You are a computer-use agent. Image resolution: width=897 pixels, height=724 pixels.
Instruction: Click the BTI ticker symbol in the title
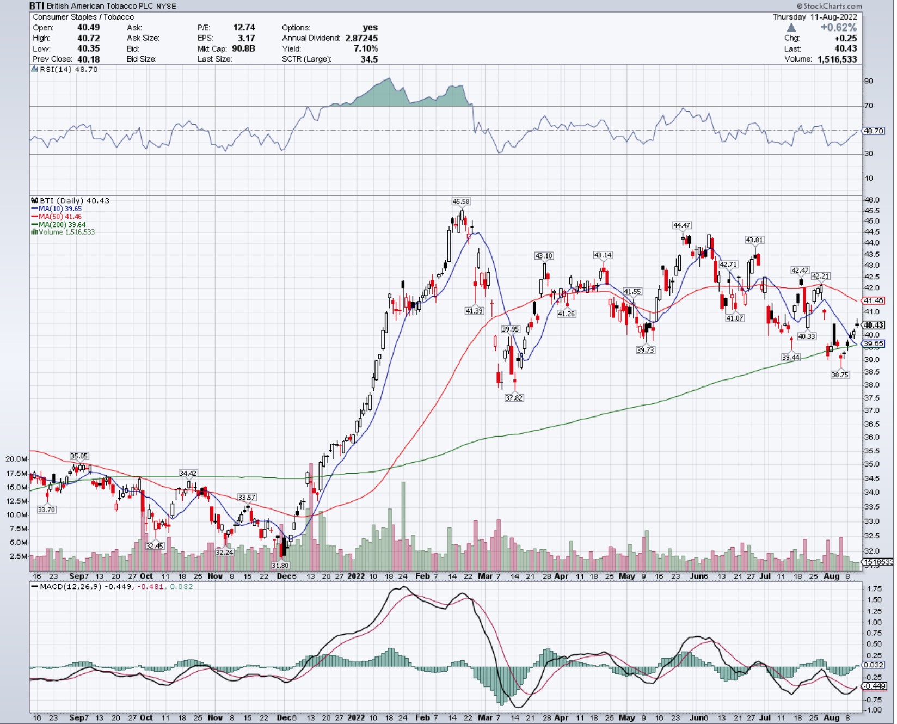37,6
